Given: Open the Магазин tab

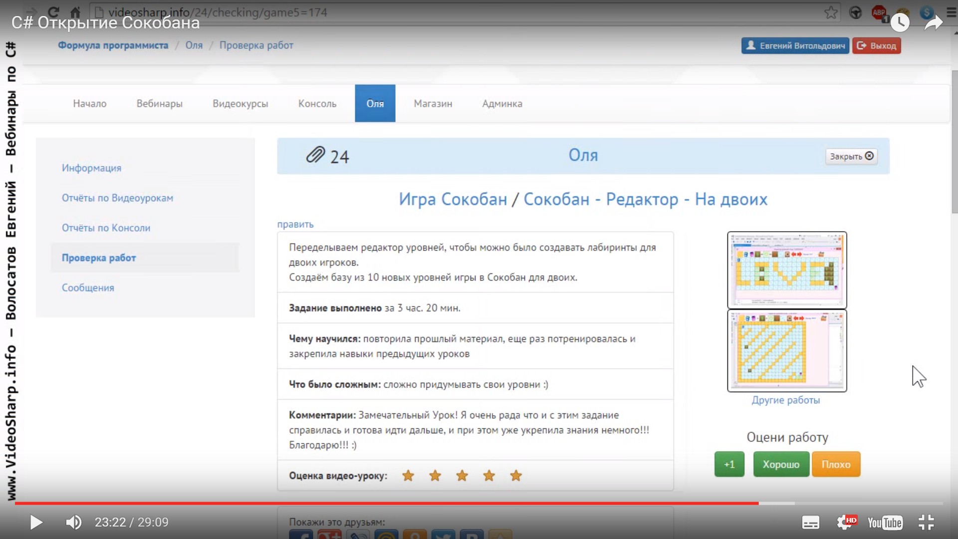Looking at the screenshot, I should pos(433,104).
